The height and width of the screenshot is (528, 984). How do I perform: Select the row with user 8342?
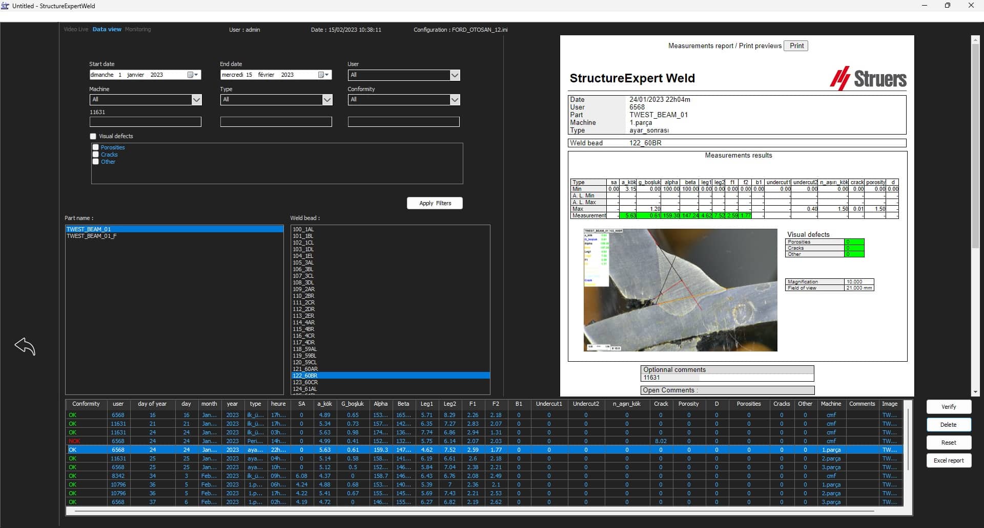click(x=484, y=476)
